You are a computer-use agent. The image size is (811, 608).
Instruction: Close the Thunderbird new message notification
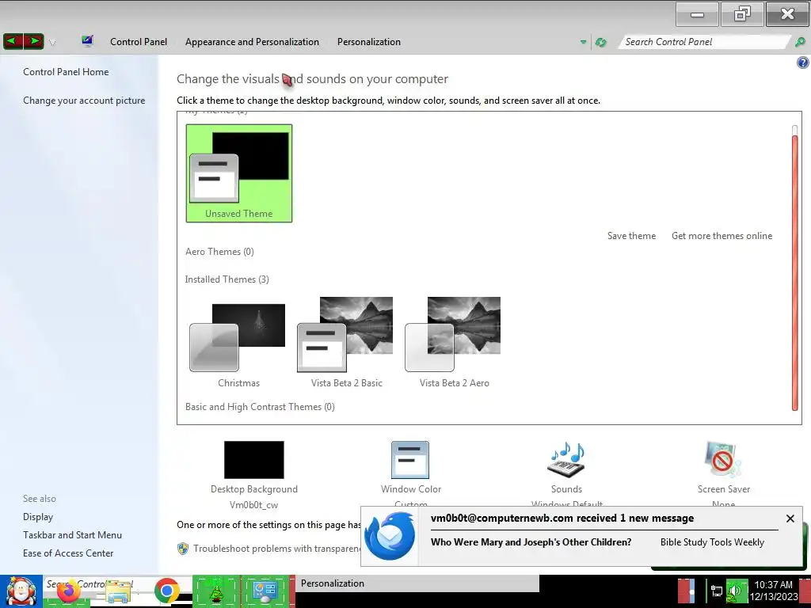pos(790,519)
